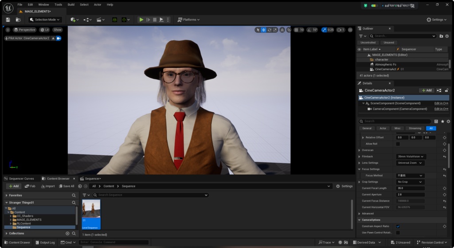Select CameraComponent in the component tree

coord(399,109)
